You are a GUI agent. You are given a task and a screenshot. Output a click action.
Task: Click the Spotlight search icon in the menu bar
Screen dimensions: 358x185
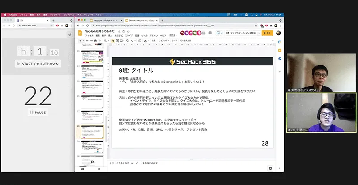tap(251, 15)
